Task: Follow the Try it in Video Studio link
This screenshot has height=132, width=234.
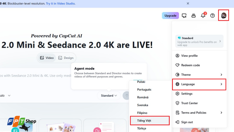Action: 60,4
